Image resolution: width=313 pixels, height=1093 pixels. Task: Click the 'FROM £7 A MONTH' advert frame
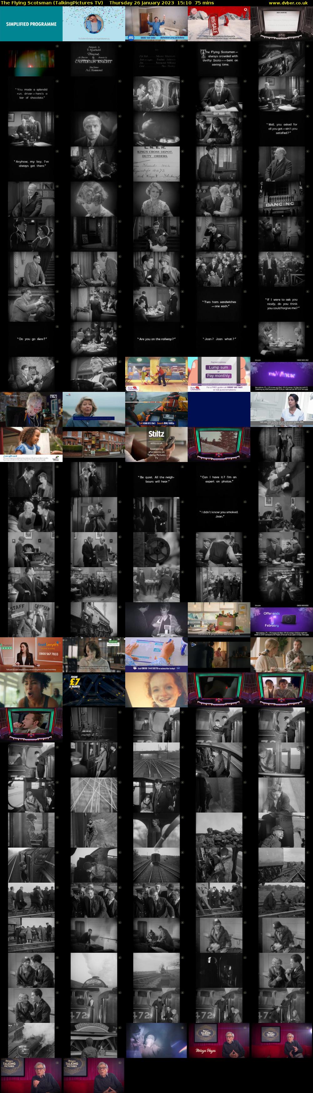point(94,690)
